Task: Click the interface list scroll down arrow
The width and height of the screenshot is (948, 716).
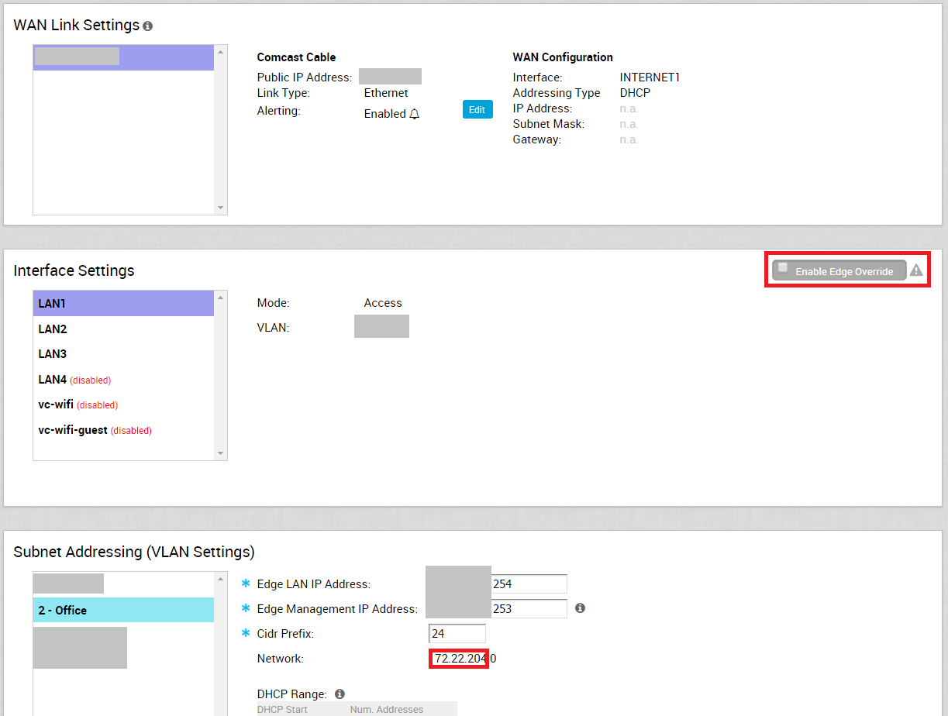Action: pos(221,453)
